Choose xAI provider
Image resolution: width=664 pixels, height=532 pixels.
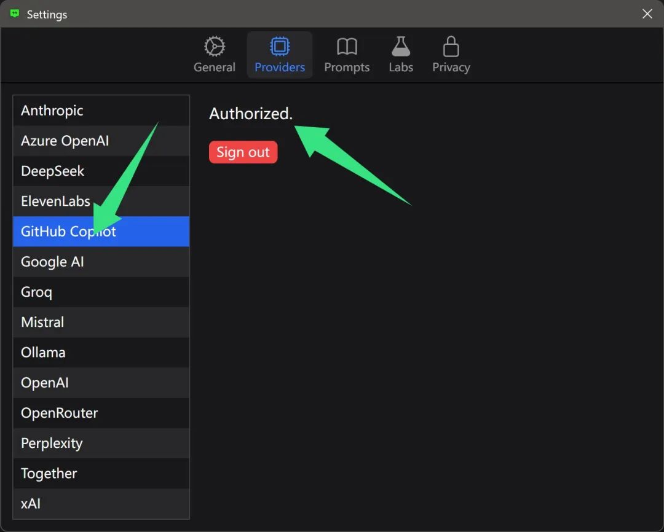101,504
